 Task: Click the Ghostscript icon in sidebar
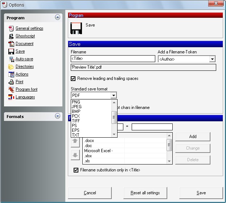coord(11,36)
